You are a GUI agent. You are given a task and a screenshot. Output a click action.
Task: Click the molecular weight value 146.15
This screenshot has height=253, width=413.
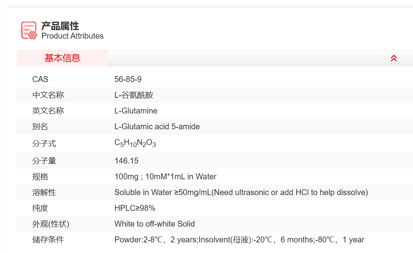pyautogui.click(x=126, y=161)
